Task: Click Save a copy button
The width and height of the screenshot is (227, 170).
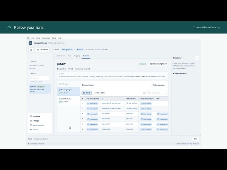Action: [x=159, y=85]
